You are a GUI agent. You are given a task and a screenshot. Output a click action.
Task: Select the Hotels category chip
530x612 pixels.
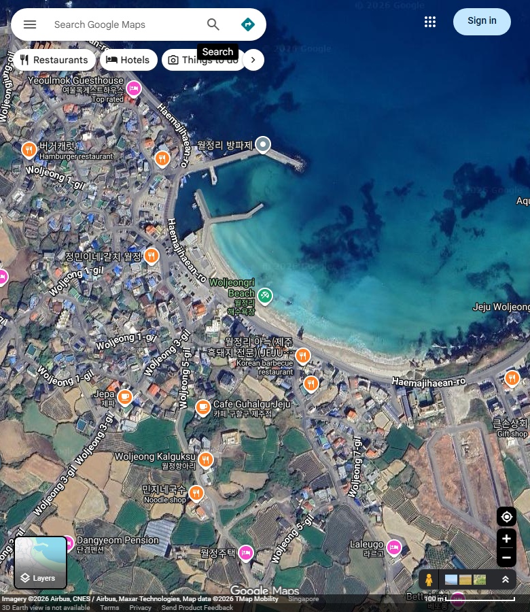(128, 60)
